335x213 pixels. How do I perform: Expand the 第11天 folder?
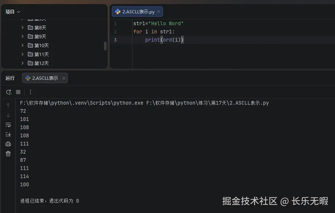click(x=22, y=54)
